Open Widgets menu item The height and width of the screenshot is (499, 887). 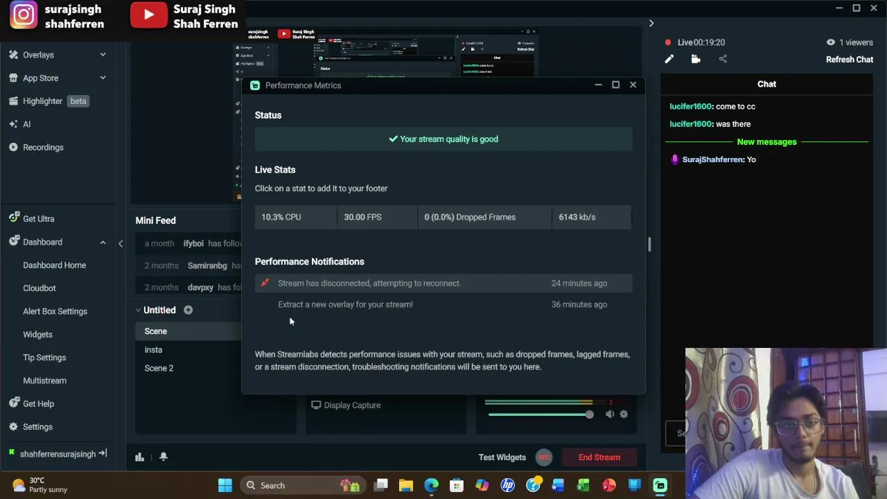[37, 334]
